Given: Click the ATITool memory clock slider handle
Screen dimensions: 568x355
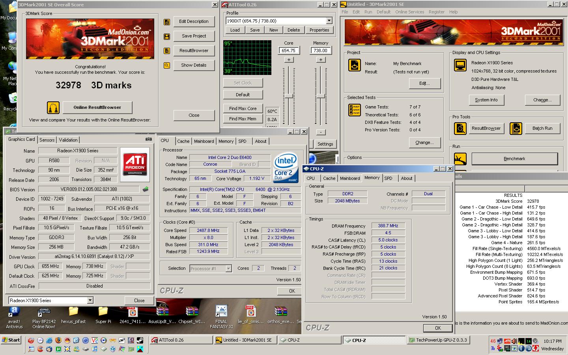Looking at the screenshot, I should click(x=321, y=96).
